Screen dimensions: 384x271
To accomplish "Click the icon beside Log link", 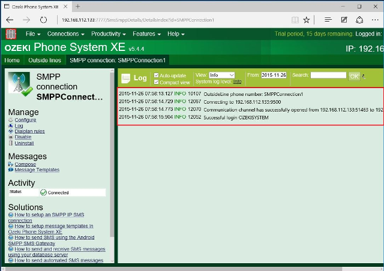I will [11, 125].
